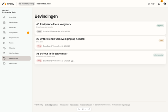The height and width of the screenshot is (112, 168).
Task: Open finding #2 Ontbrekende valbeveiliging op het dak
Action: point(100,43)
